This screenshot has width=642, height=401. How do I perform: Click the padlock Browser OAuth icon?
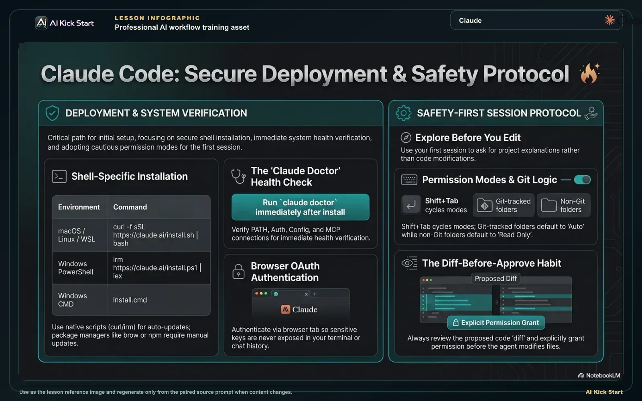coord(238,272)
